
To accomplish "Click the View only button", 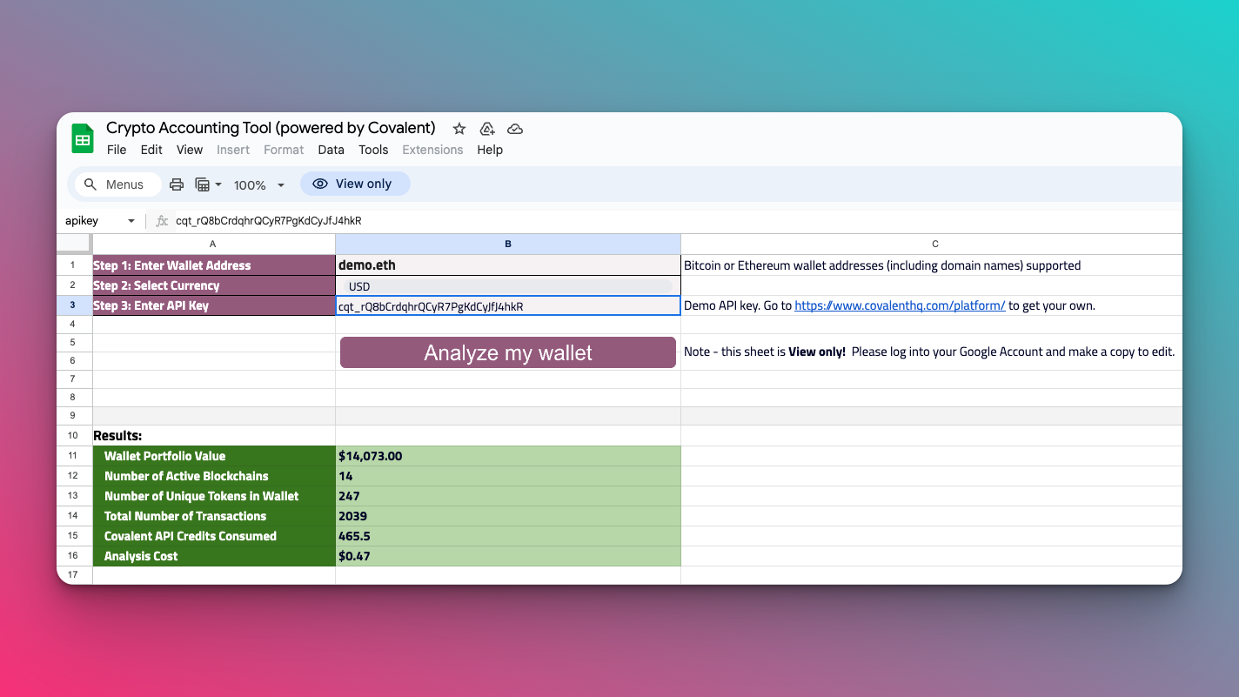I will (355, 184).
